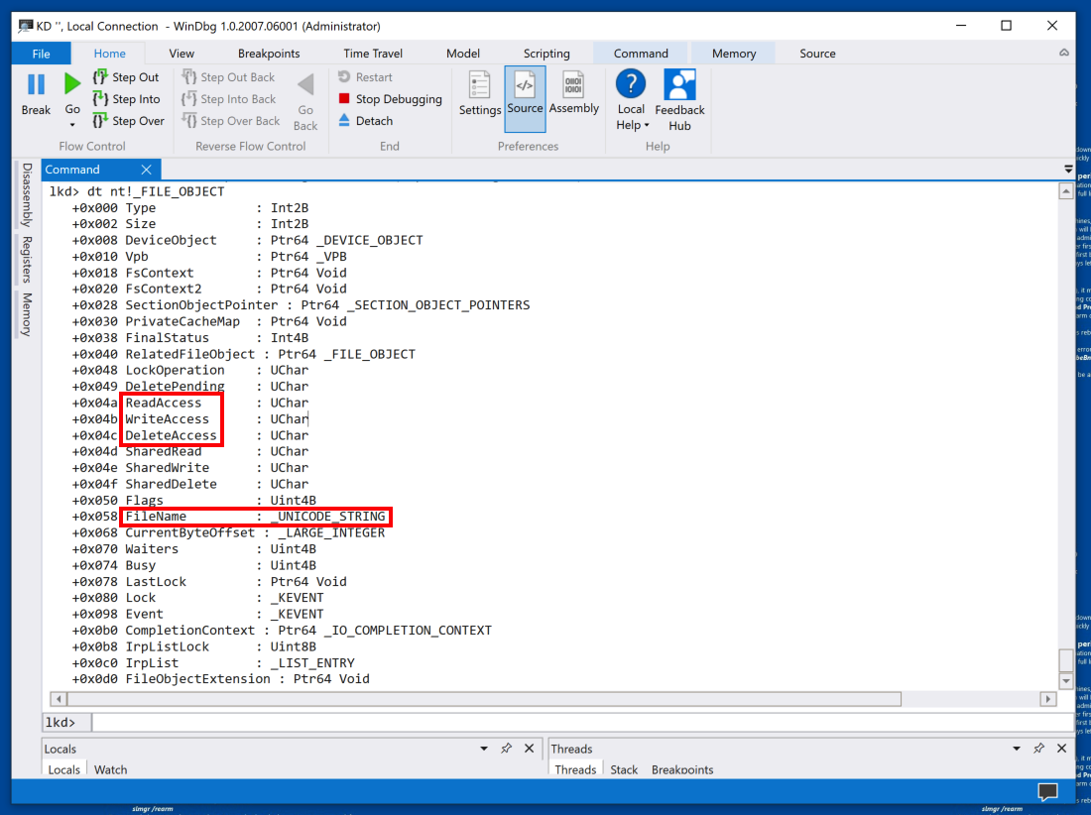This screenshot has height=815, width=1091.
Task: Open the Local Help dropdown
Action: pos(631,125)
